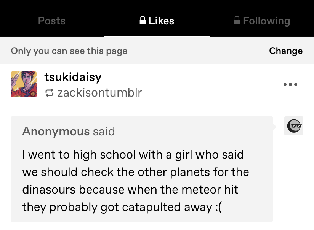Image resolution: width=314 pixels, height=230 pixels.
Task: Click the sad face emoticon in the ask
Action: tap(218, 207)
